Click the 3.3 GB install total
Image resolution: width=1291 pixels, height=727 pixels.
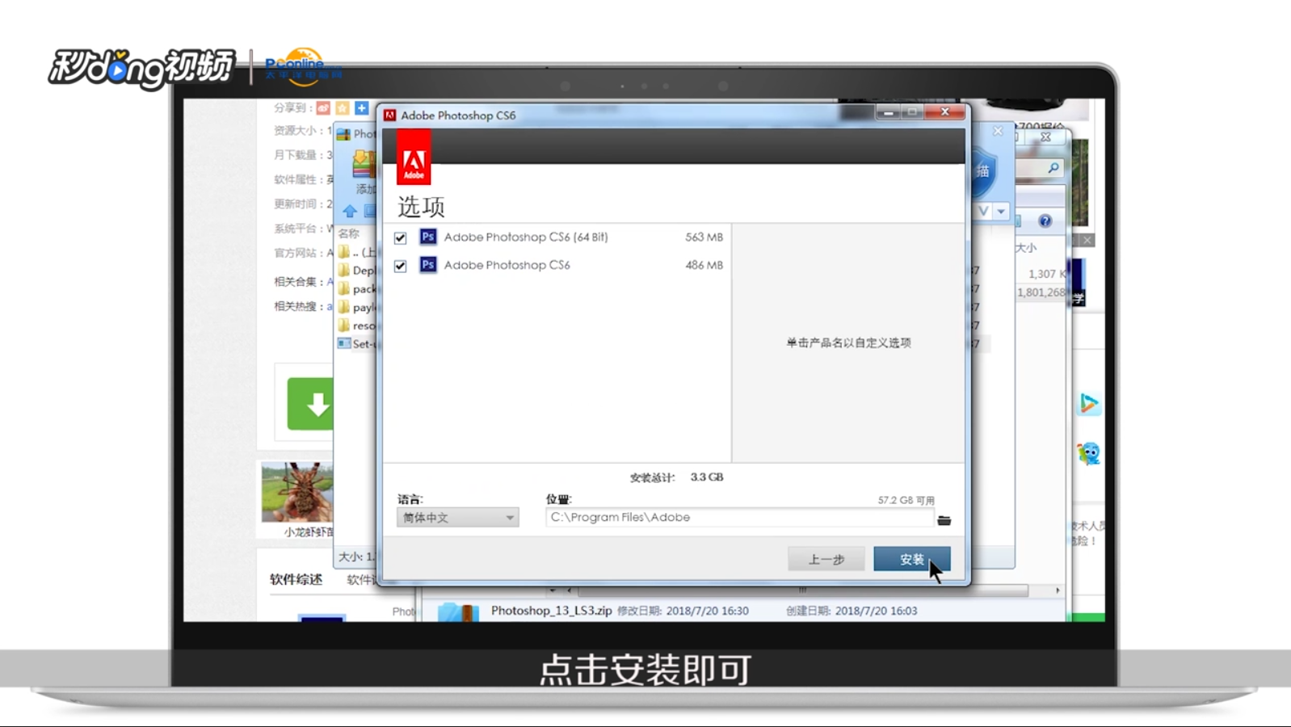click(706, 477)
